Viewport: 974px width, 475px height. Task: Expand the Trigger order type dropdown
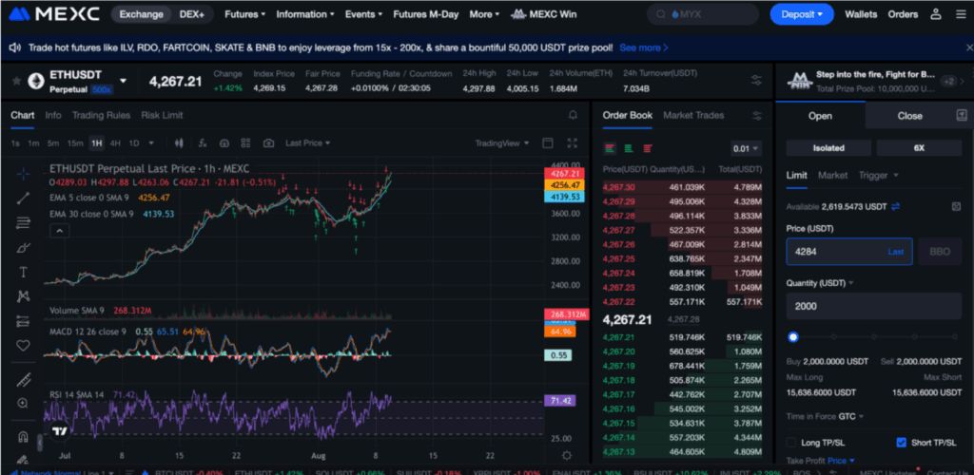click(x=878, y=176)
